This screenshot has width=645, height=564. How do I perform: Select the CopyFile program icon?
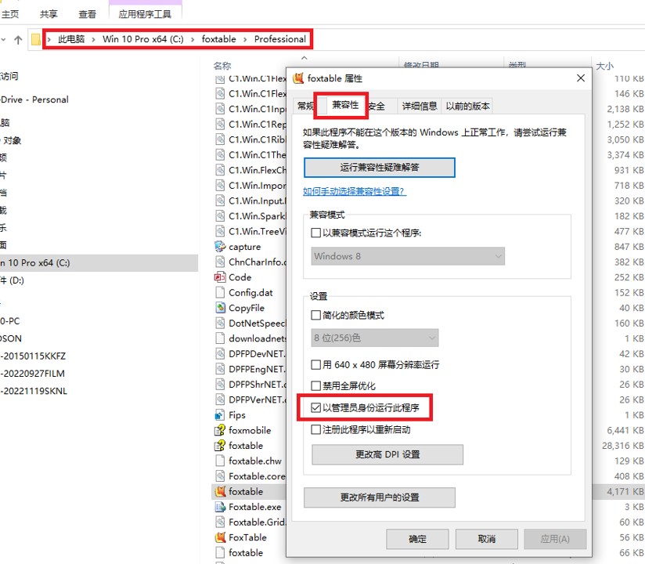220,308
